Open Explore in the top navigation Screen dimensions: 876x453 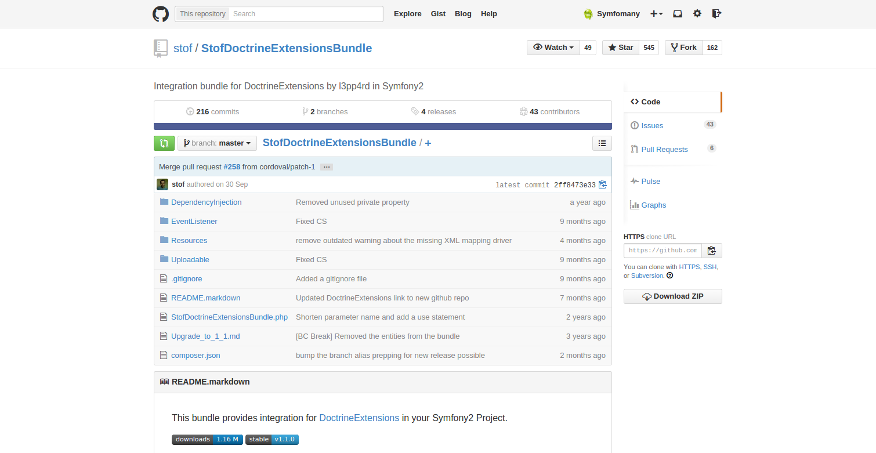pos(408,14)
